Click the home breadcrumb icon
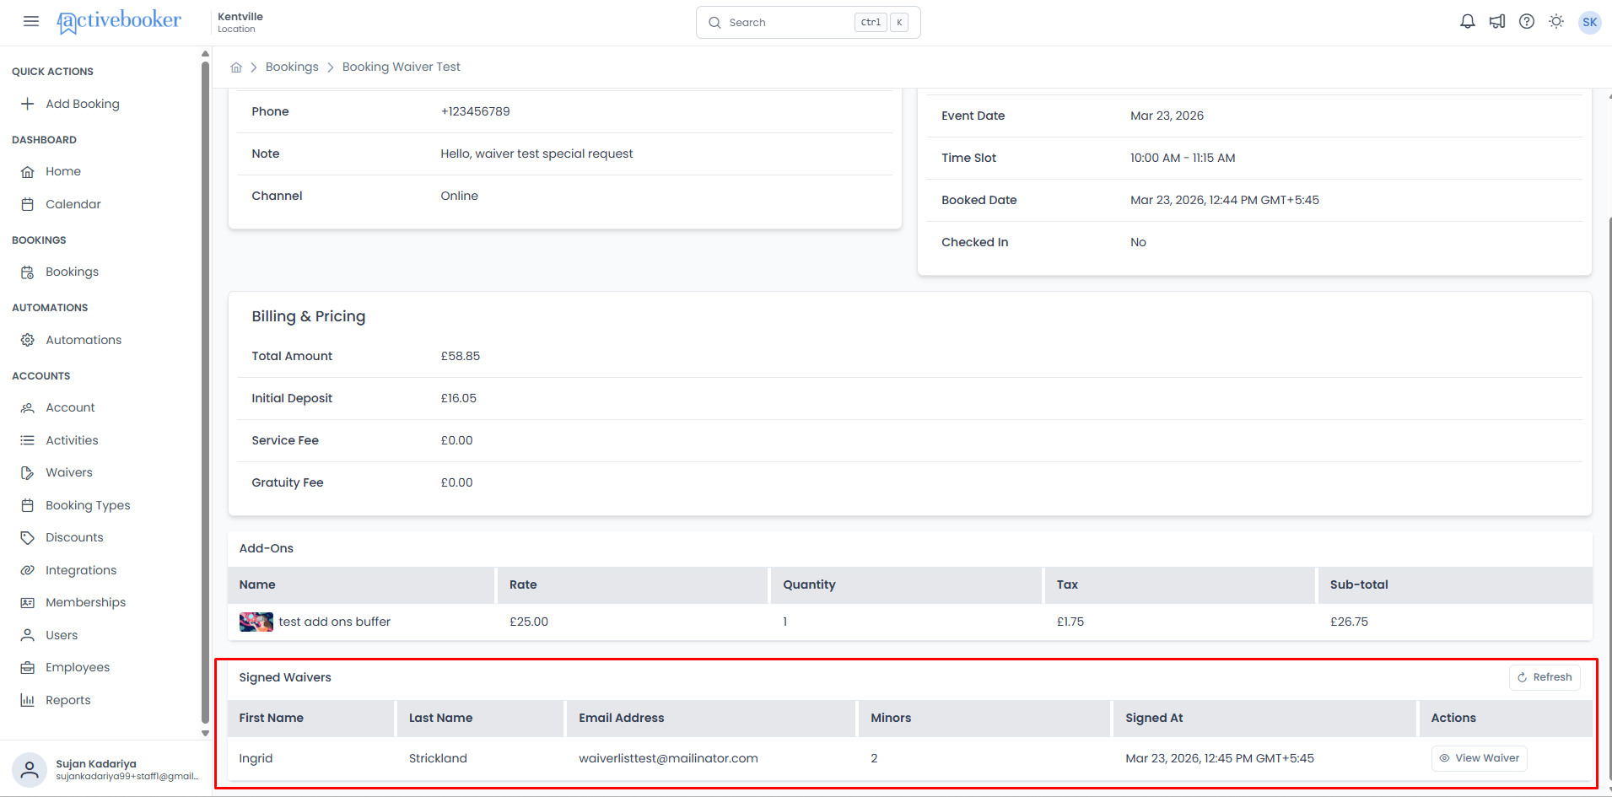This screenshot has height=797, width=1612. click(x=236, y=67)
